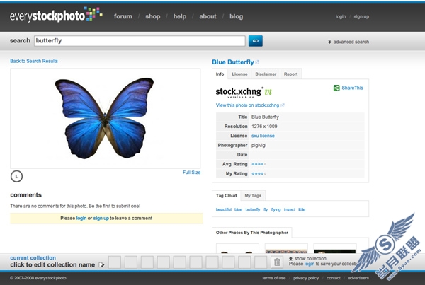Viewport: 425px width, 285px height.
Task: Open the blog page
Action: tap(237, 16)
